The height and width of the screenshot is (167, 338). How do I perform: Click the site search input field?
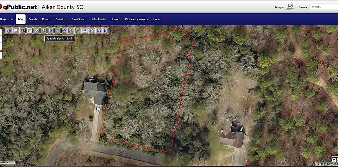[x=324, y=7]
